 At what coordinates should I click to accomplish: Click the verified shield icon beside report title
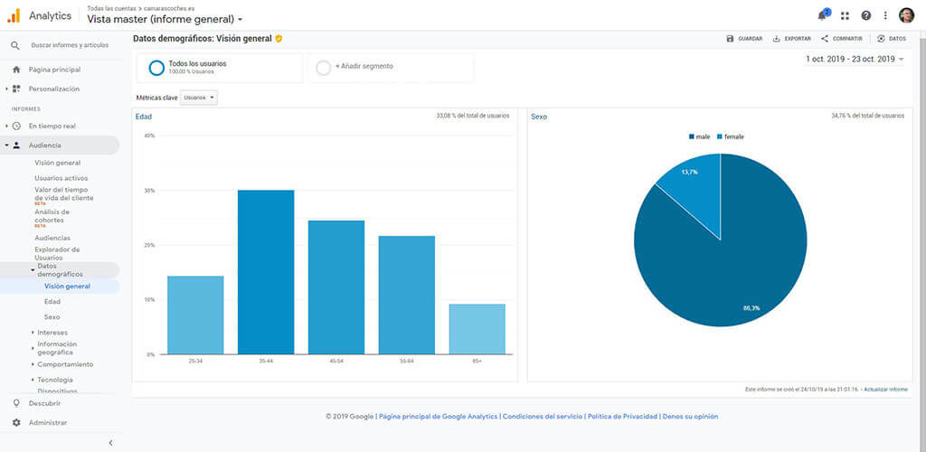tap(279, 39)
